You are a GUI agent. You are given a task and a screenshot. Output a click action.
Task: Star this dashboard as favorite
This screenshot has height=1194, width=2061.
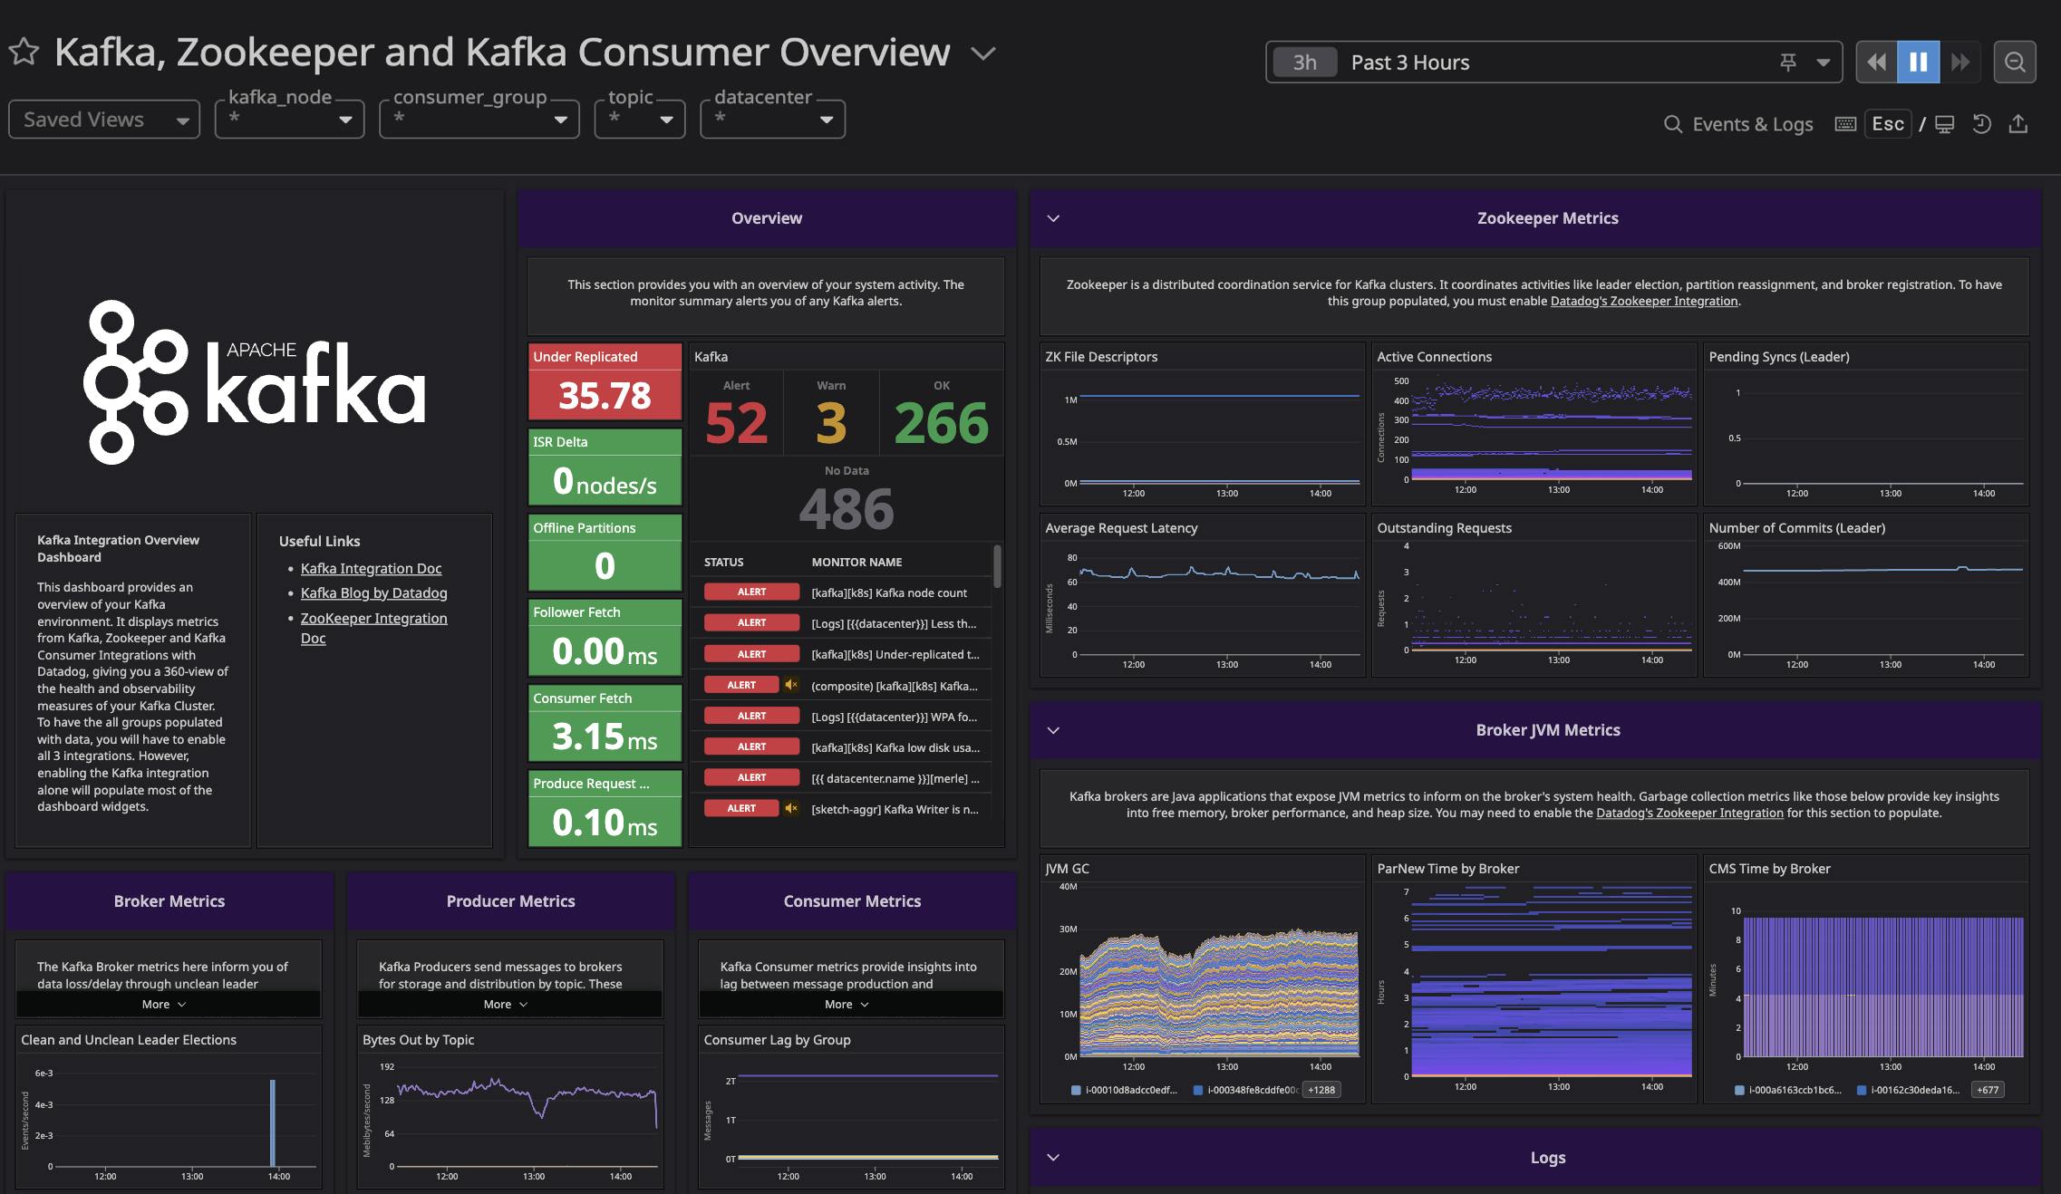click(24, 53)
